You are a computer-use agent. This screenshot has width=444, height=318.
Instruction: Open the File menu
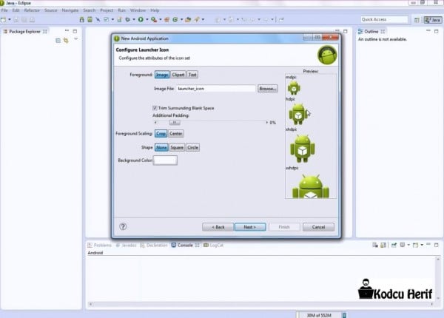point(4,10)
